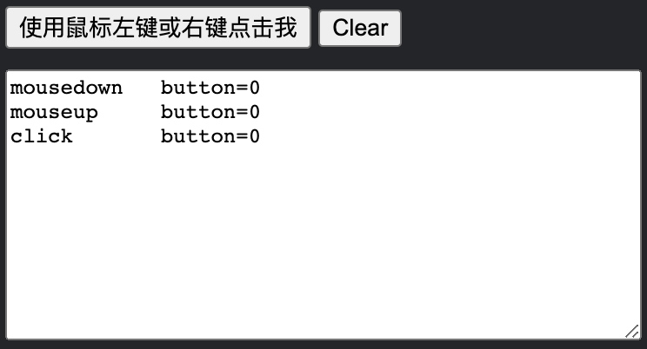Click the dark background right of Clear

(522, 28)
